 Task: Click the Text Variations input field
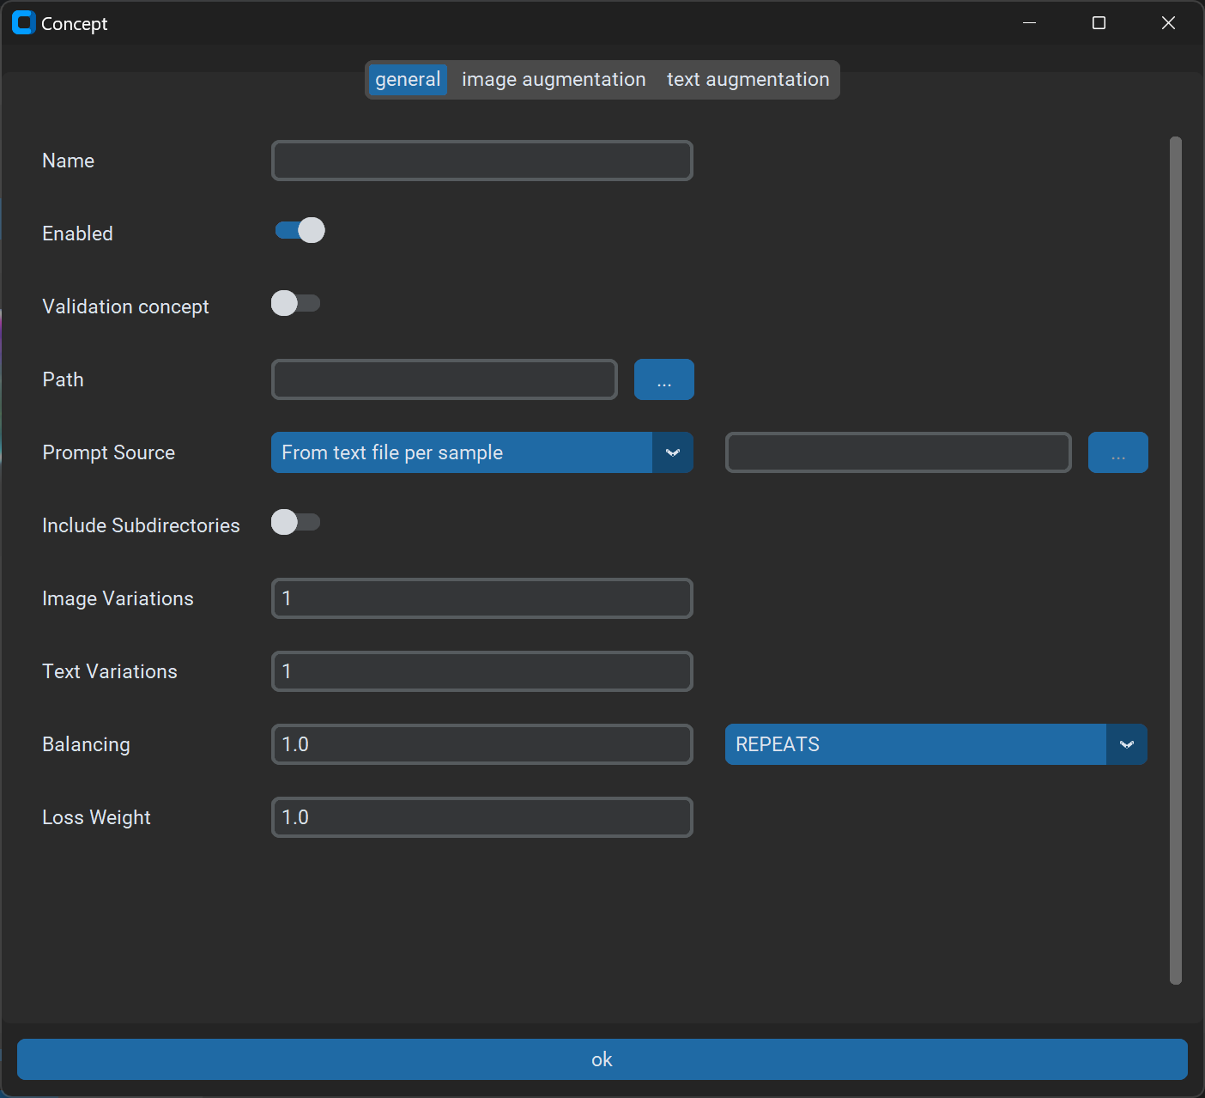pos(481,671)
